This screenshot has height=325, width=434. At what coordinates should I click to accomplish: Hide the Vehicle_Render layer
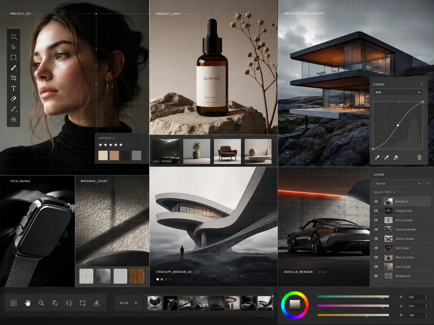[376, 239]
